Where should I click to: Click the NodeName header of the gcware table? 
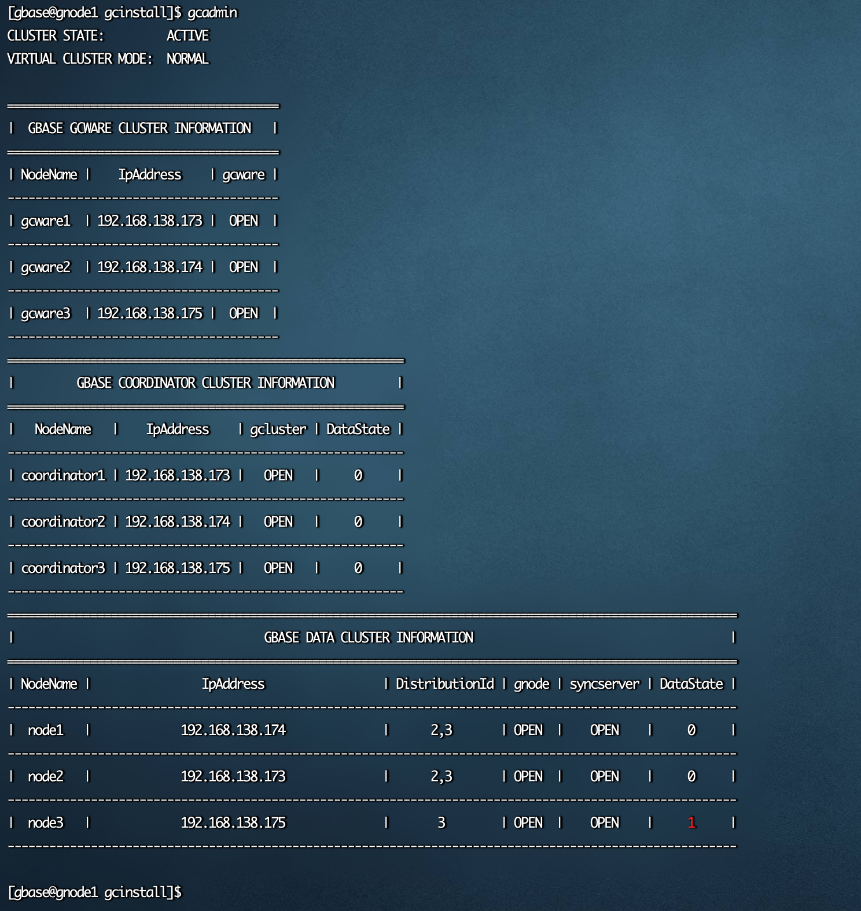(x=49, y=175)
